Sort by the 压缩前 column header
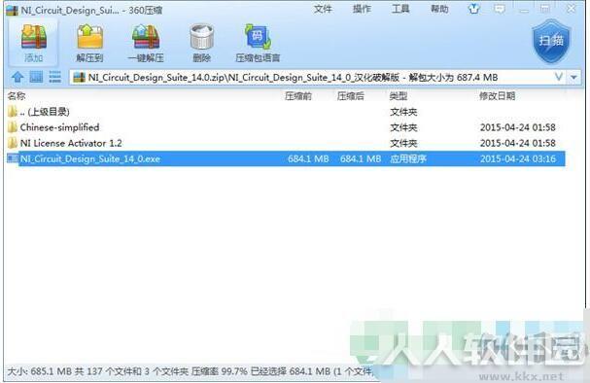Image resolution: width=590 pixels, height=383 pixels. tap(298, 96)
